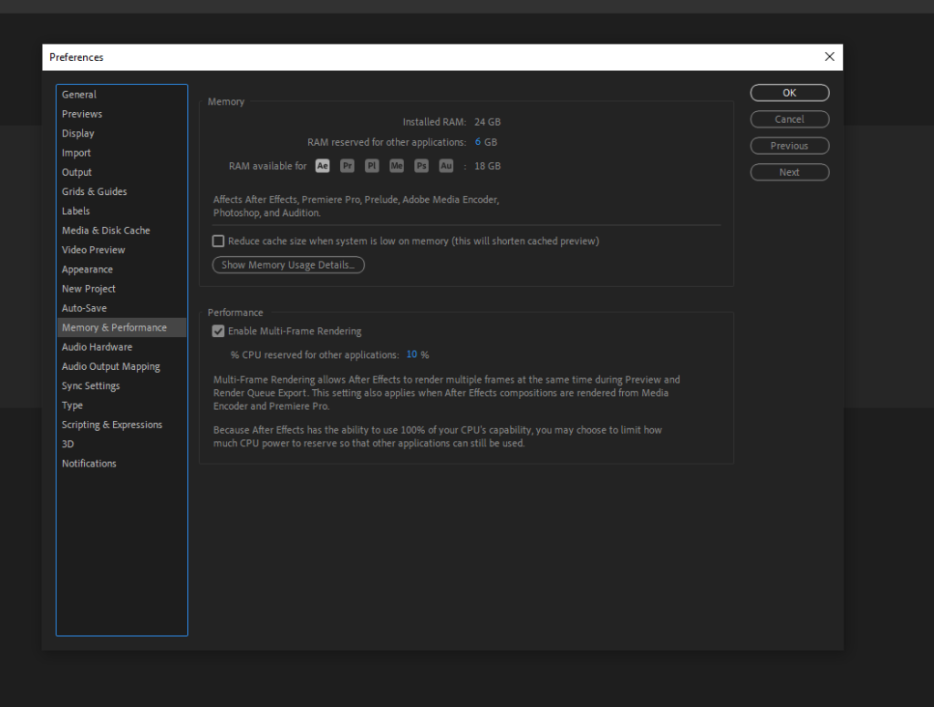The height and width of the screenshot is (707, 934).
Task: Select the Auto-Save category
Action: click(85, 308)
